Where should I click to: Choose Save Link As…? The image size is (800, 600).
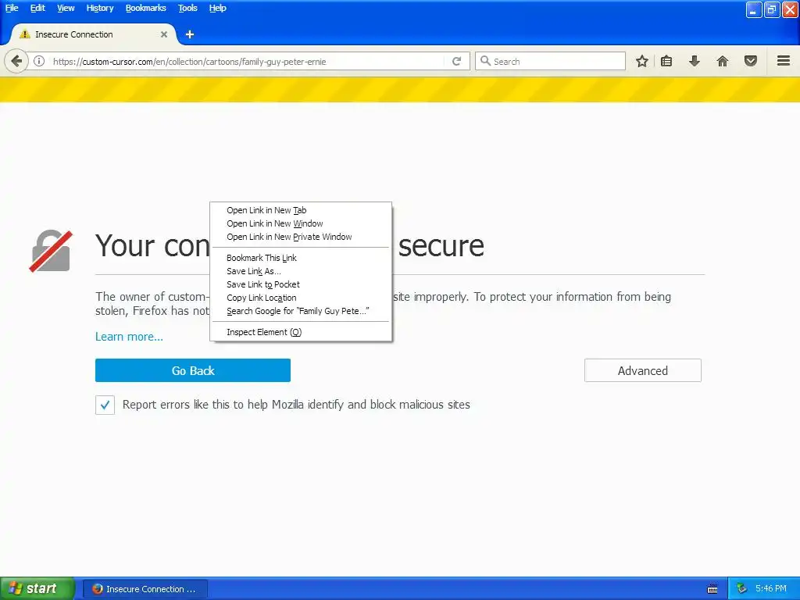(301, 271)
